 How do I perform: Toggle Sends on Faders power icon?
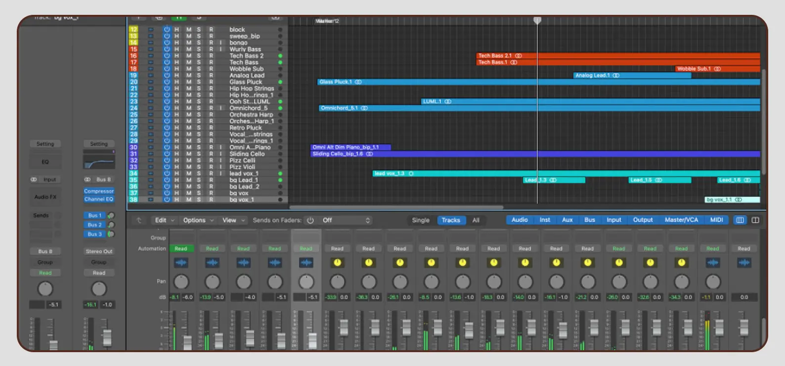310,221
